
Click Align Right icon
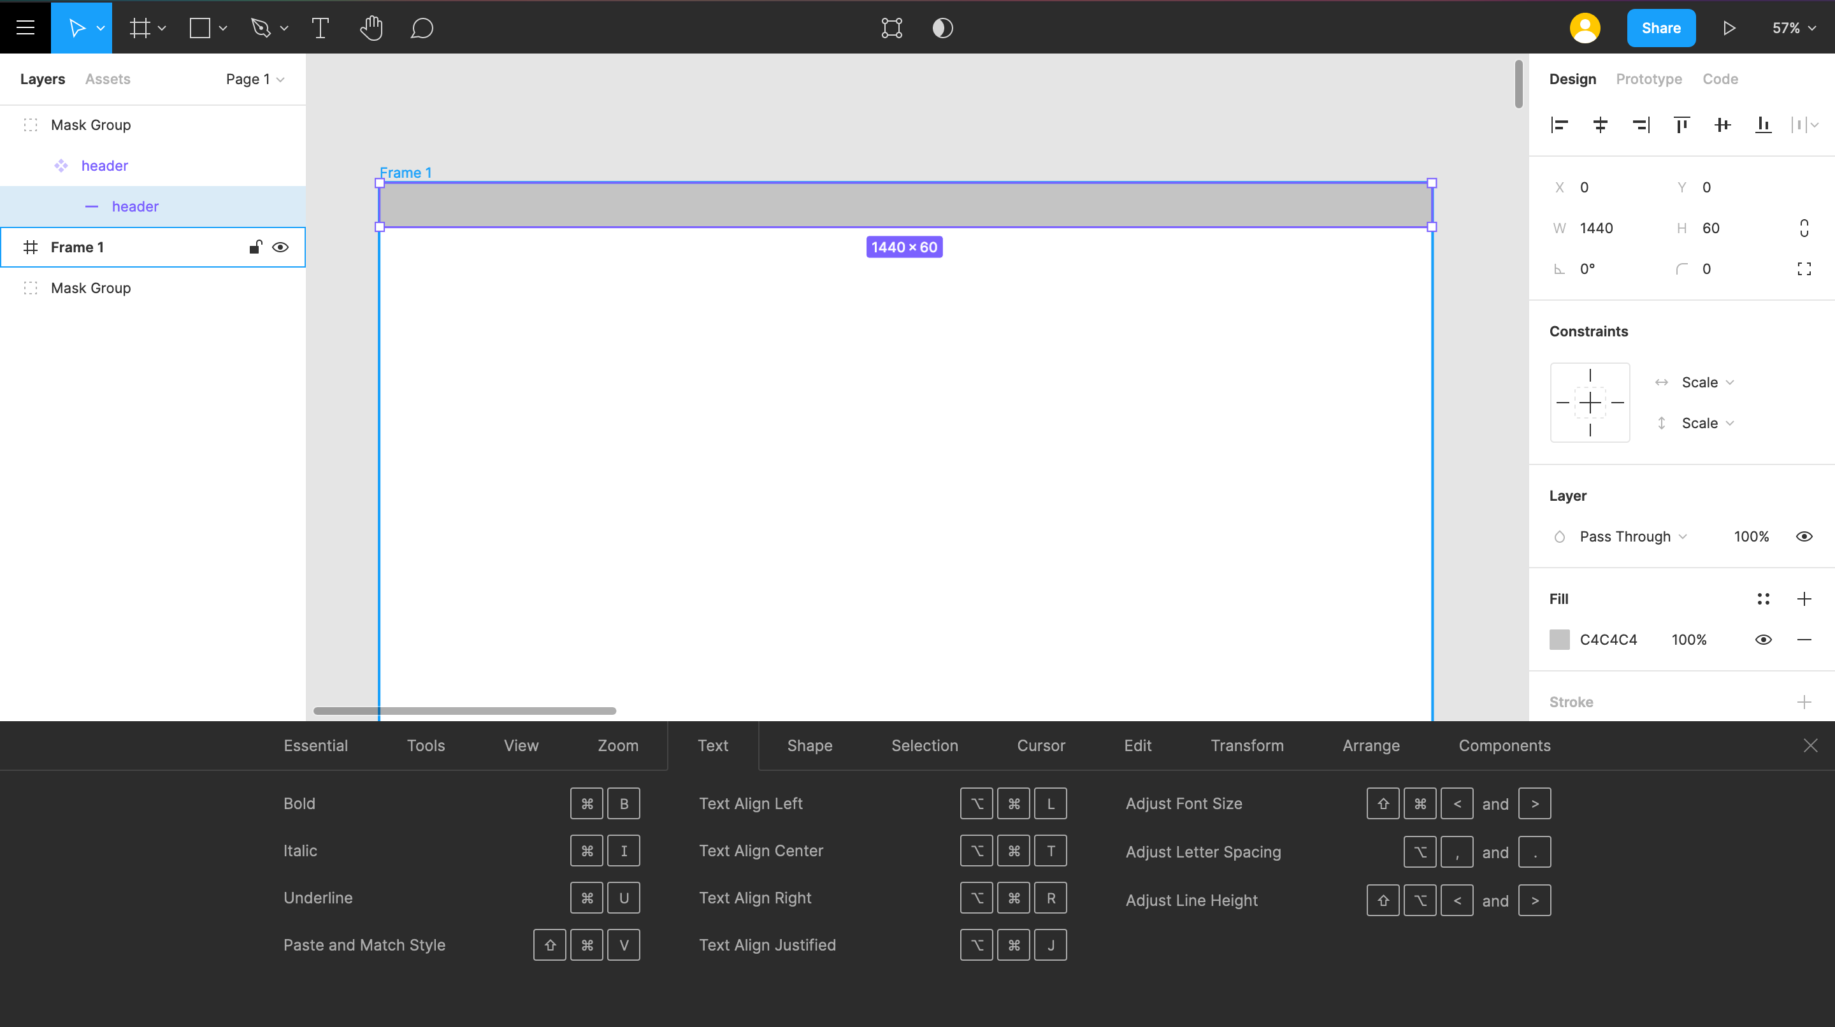point(1641,125)
